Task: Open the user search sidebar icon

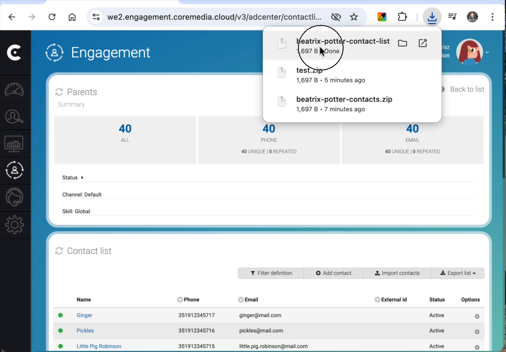Action: (14, 116)
